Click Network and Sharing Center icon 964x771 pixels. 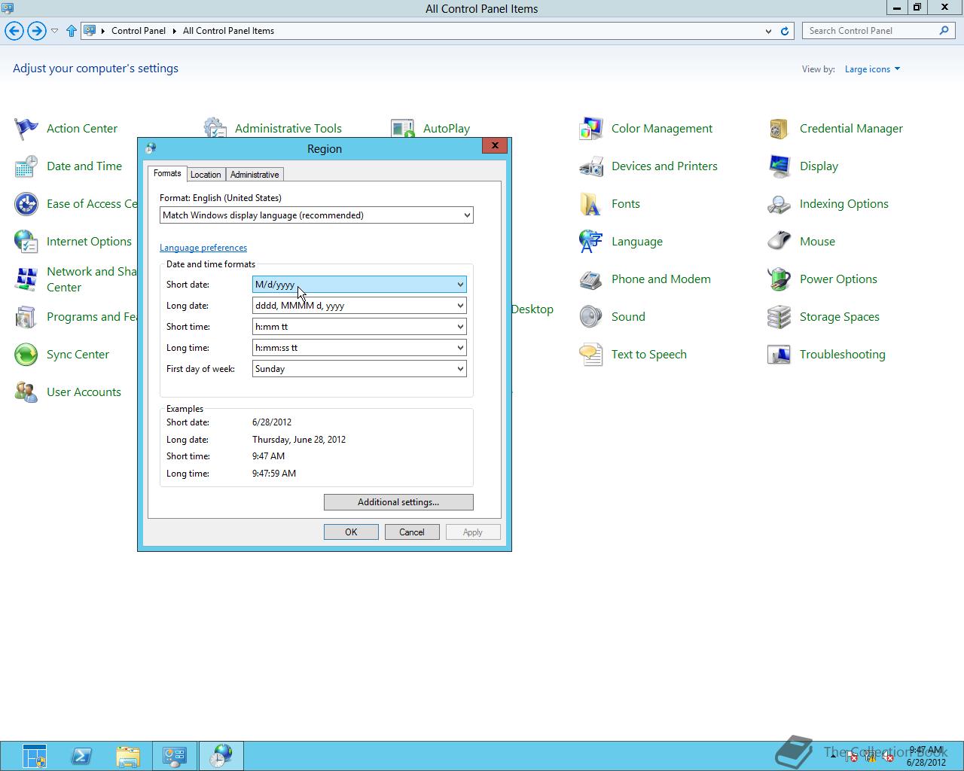tap(26, 279)
